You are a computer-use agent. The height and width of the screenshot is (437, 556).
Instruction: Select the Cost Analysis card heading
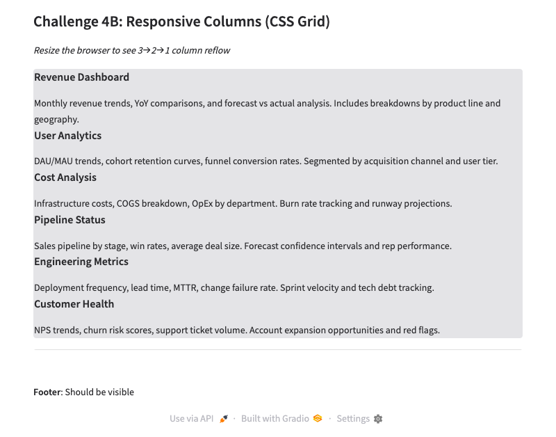coord(65,177)
